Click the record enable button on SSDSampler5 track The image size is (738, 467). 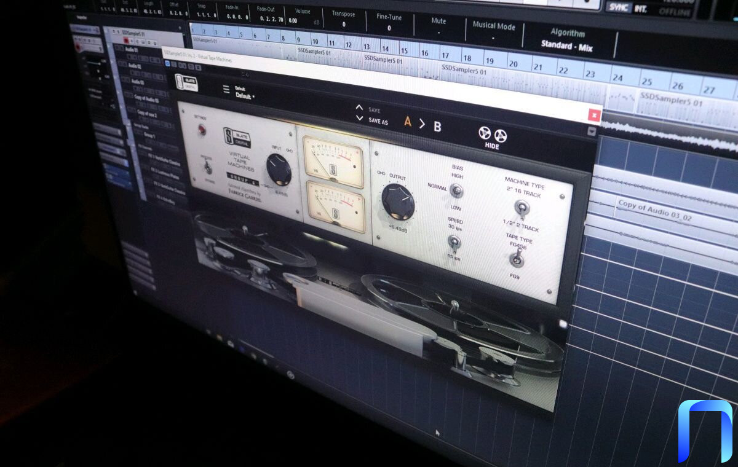point(125,40)
